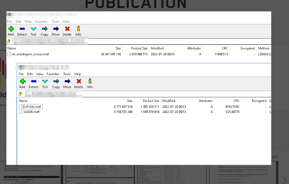The width and height of the screenshot is (289, 184).
Task: Click up-folder icon in upper window address bar
Action: pyautogui.click(x=9, y=41)
